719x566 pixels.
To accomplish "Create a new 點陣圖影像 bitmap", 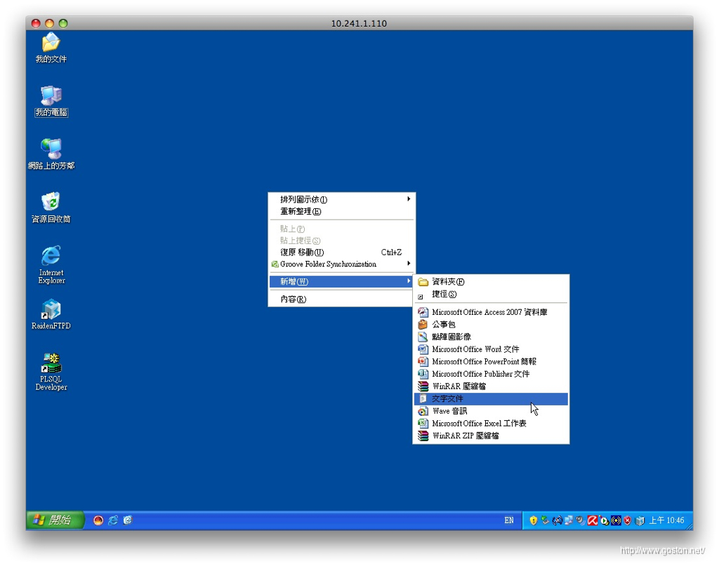I will coord(491,337).
